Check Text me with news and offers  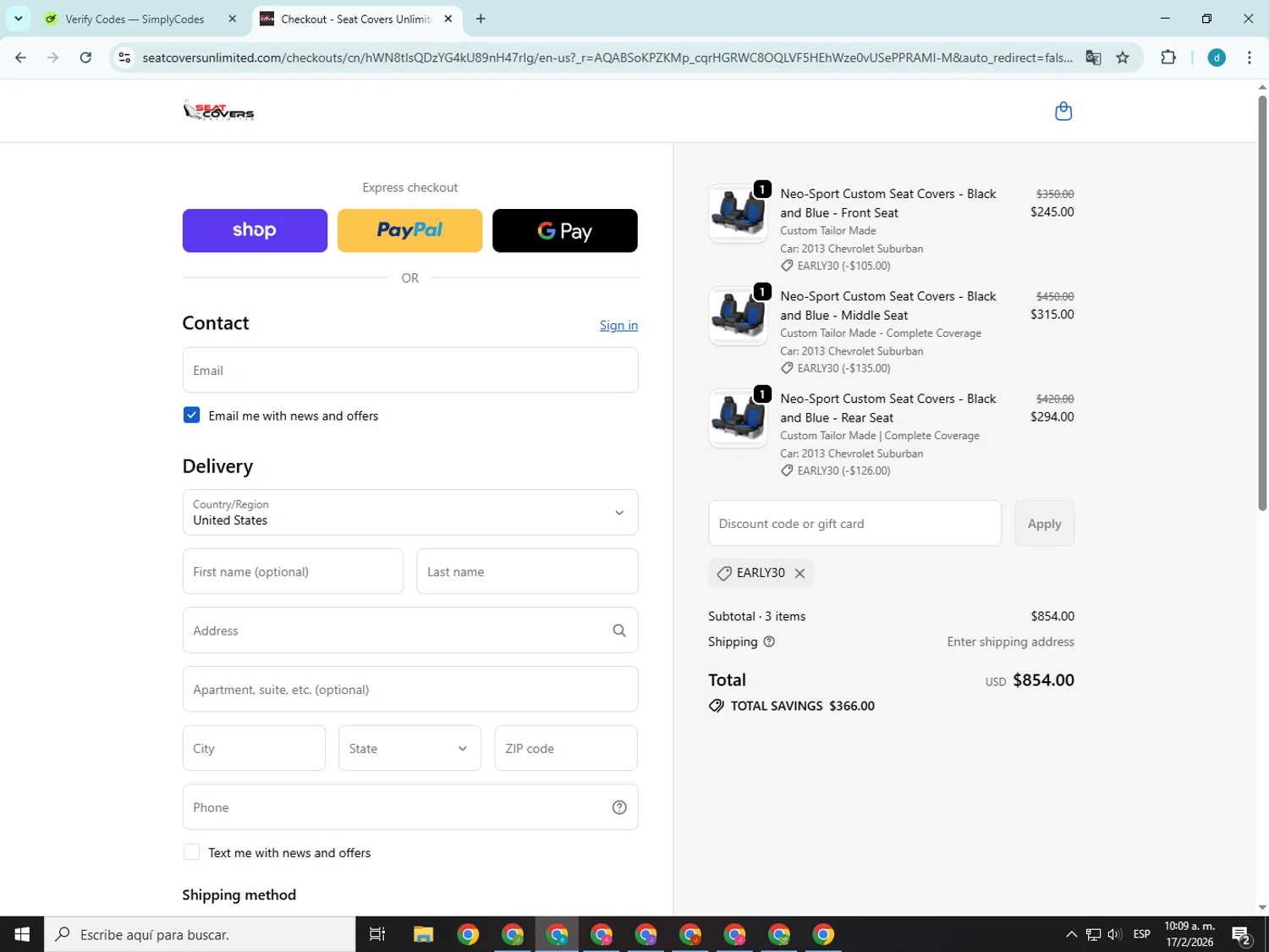[x=191, y=852]
